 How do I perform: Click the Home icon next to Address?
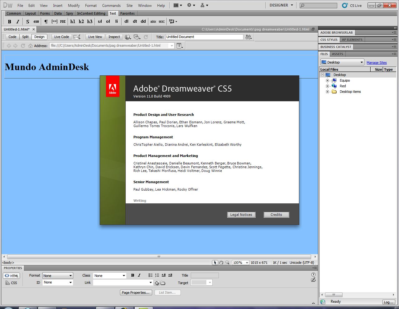click(x=30, y=46)
